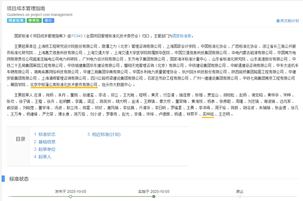Screen dimensions: 303x201
Task: Click the 国家标准 tag
Action: (16, 21)
